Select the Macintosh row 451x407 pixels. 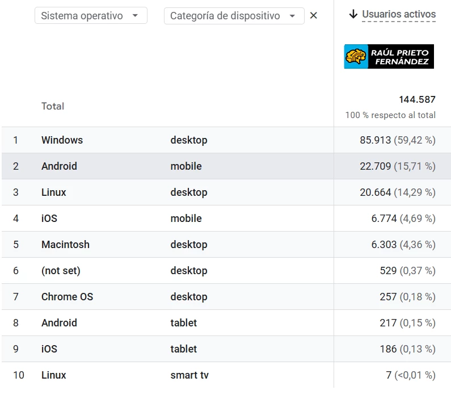click(x=65, y=245)
